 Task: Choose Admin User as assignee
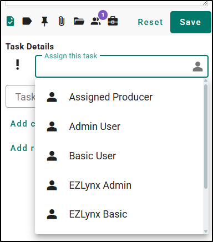click(x=119, y=127)
